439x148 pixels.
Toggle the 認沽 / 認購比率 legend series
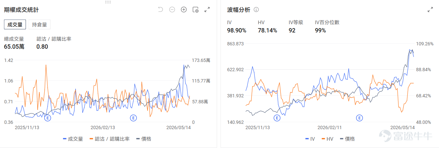click(x=110, y=139)
